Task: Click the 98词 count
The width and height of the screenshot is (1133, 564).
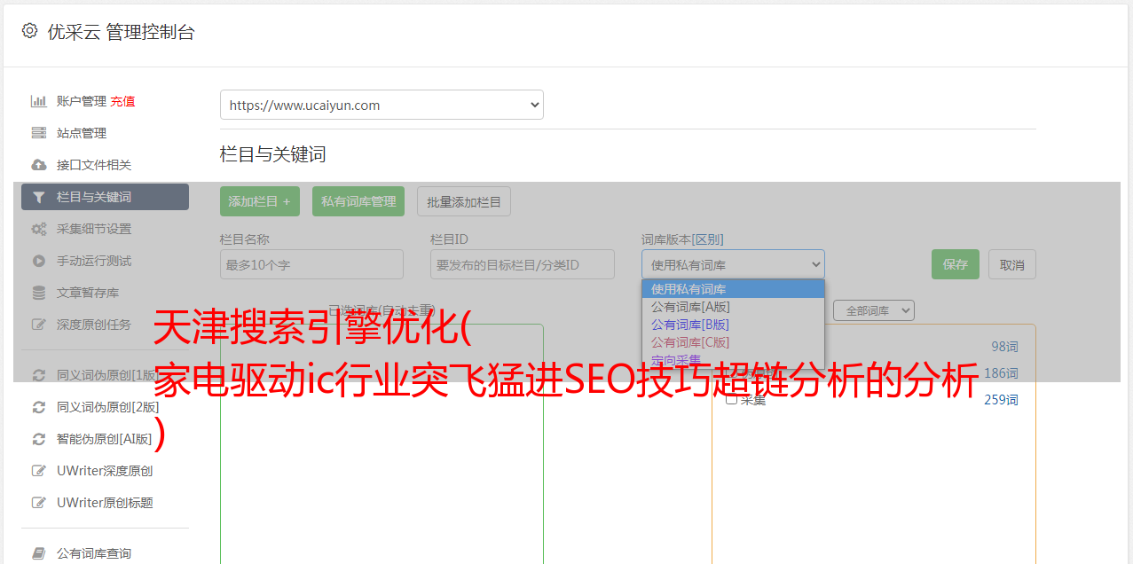Action: click(1004, 347)
